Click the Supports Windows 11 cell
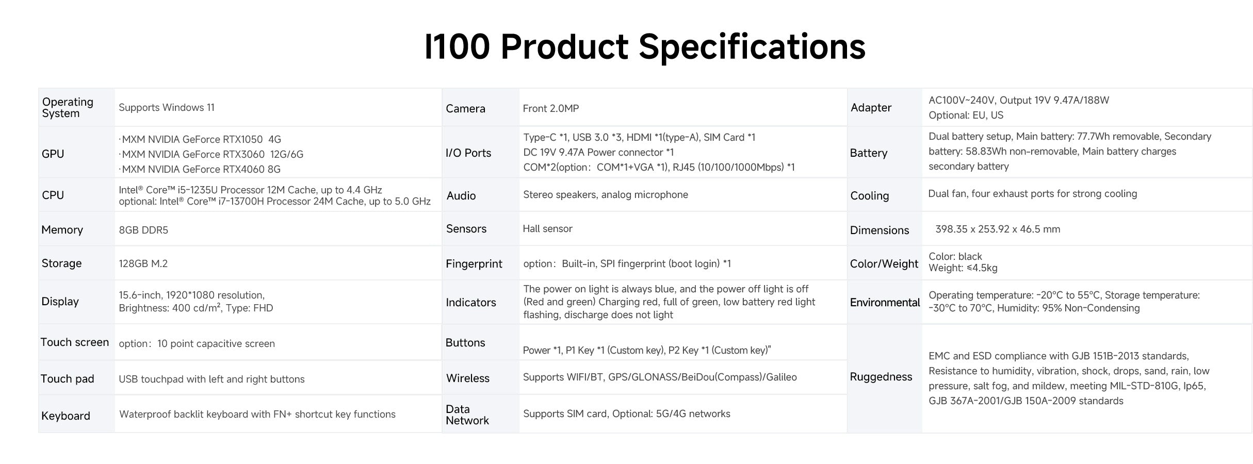The image size is (1253, 464). click(167, 108)
